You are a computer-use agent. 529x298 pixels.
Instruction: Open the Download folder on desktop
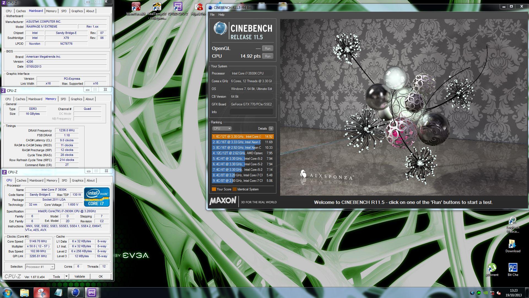pyautogui.click(x=513, y=246)
